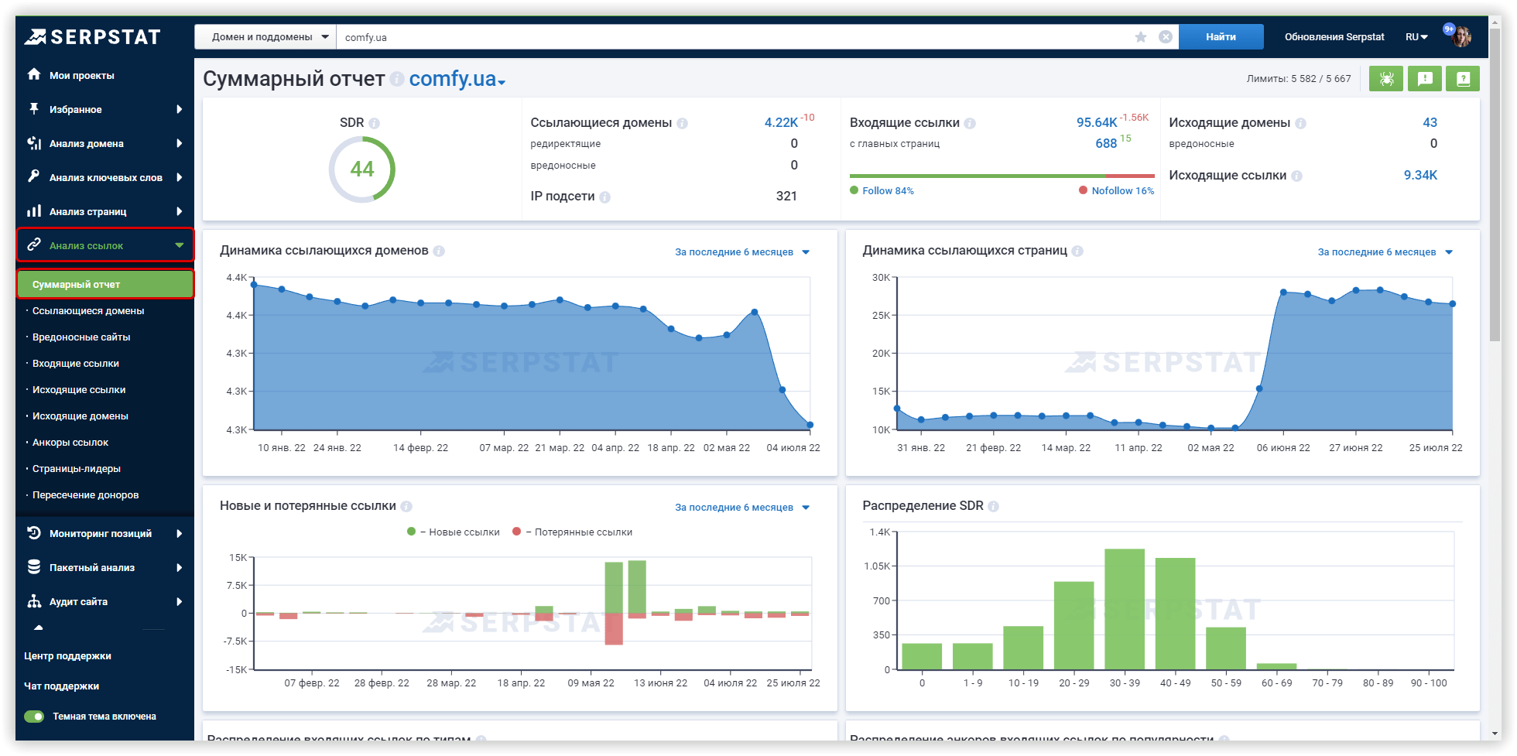This screenshot has width=1517, height=756.
Task: Open the user profile avatar
Action: (1461, 36)
